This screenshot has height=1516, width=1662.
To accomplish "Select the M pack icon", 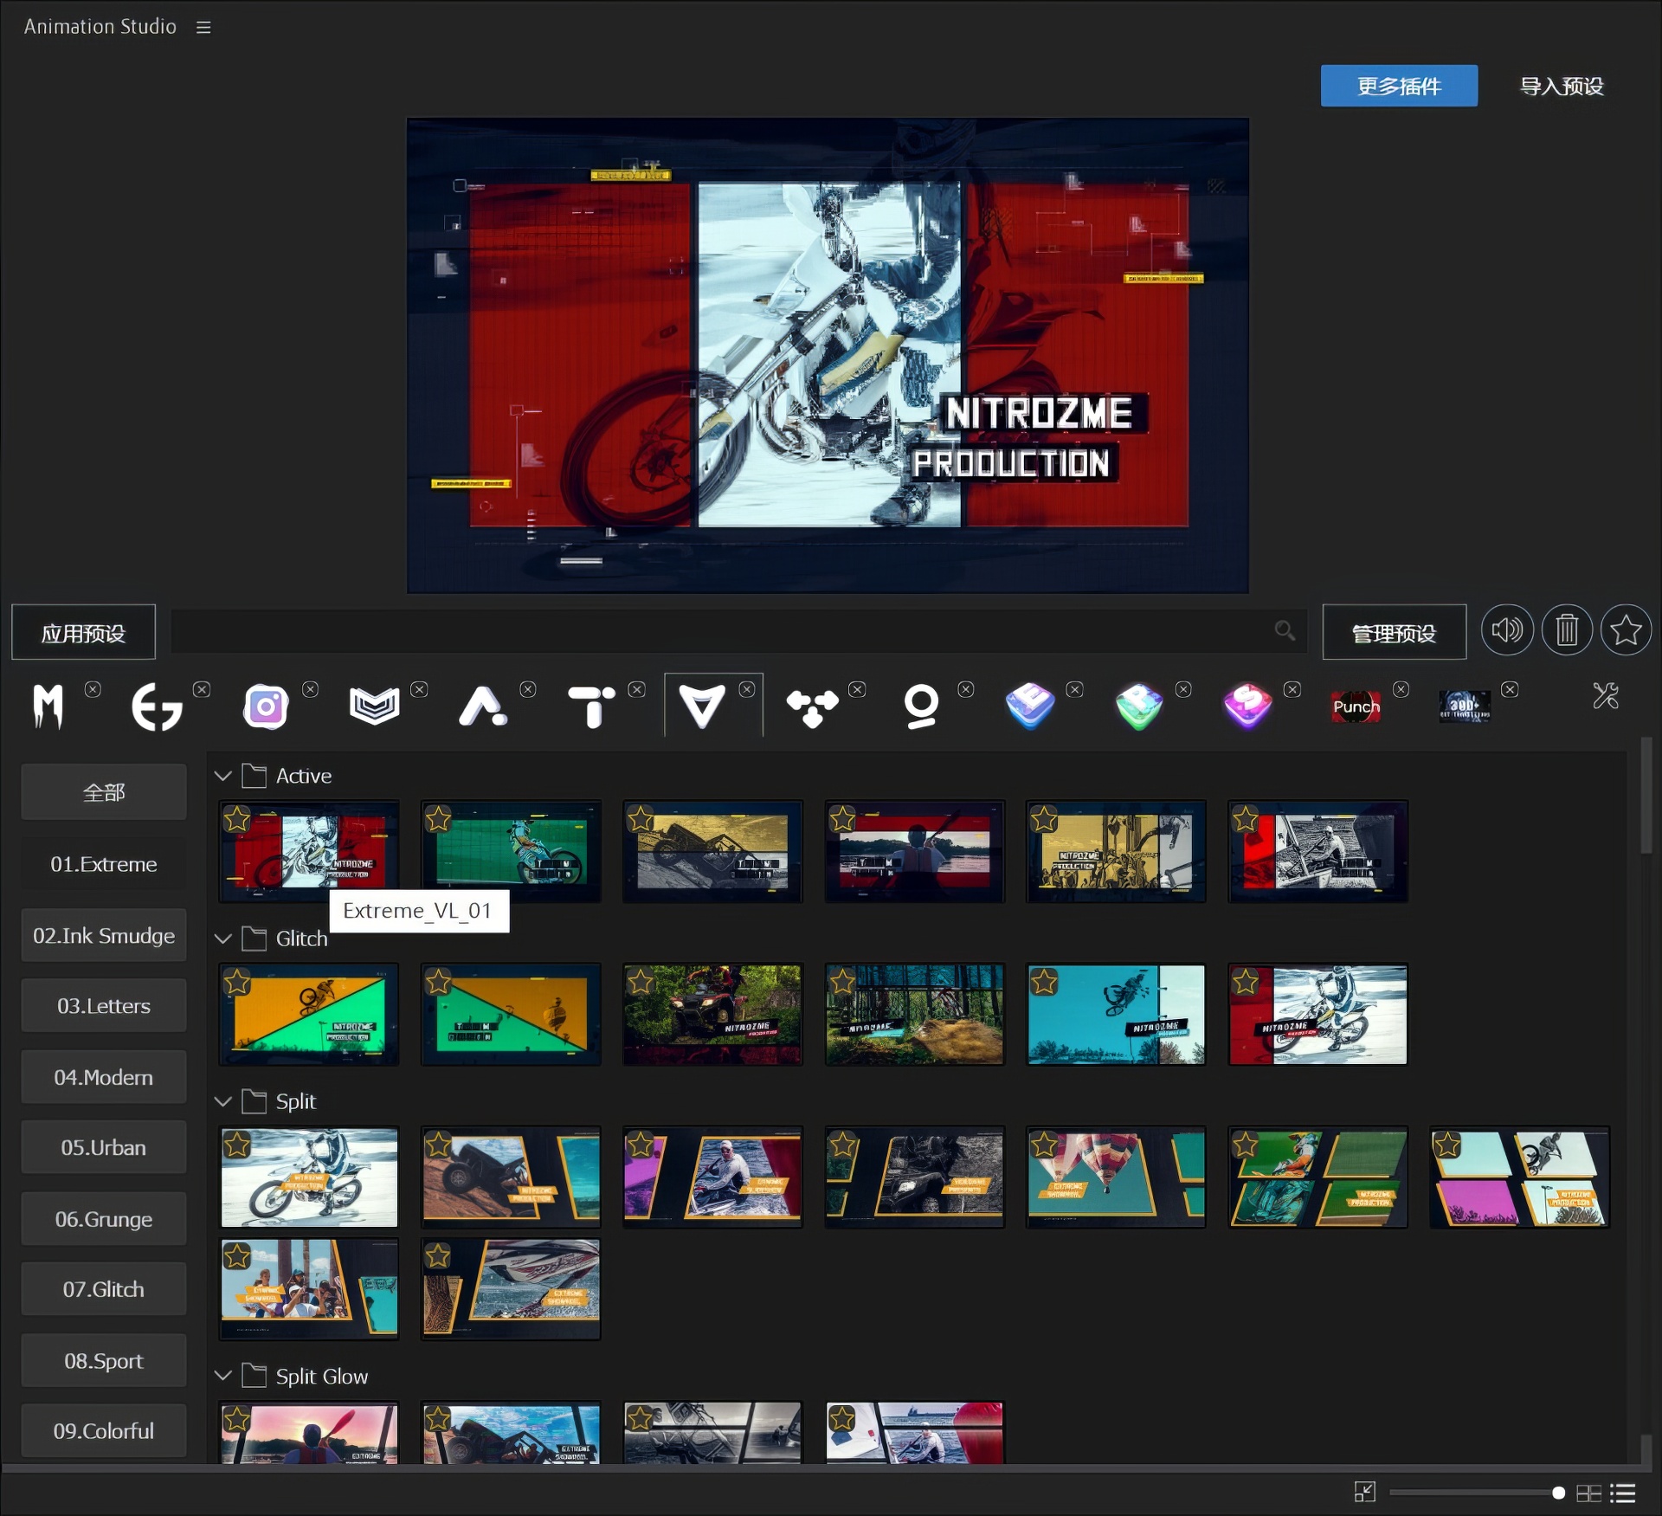I will 48,706.
